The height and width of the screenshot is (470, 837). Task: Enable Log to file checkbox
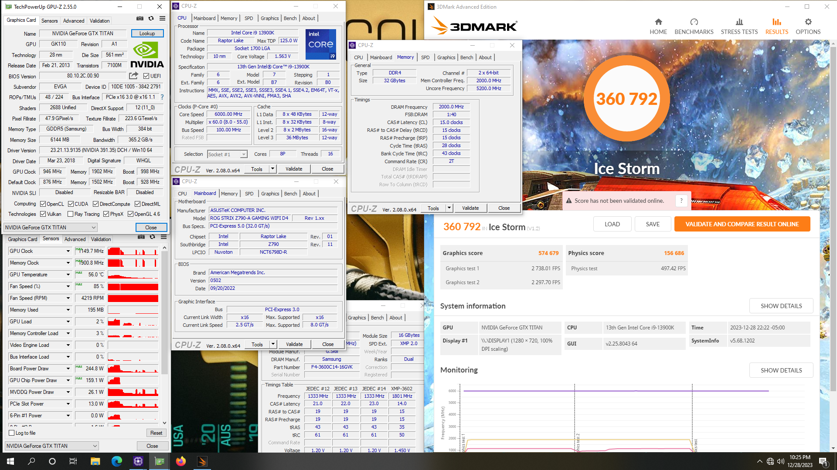(x=12, y=433)
